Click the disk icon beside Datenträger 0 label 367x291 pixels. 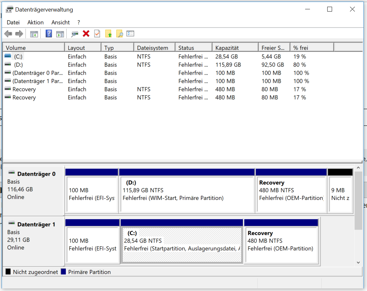pos(12,173)
